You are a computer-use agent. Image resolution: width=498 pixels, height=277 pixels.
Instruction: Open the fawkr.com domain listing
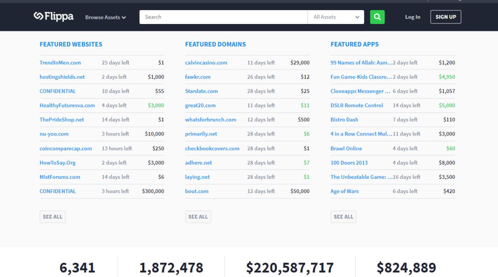(197, 77)
